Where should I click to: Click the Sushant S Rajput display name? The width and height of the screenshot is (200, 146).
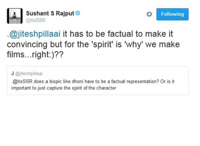coord(50,13)
